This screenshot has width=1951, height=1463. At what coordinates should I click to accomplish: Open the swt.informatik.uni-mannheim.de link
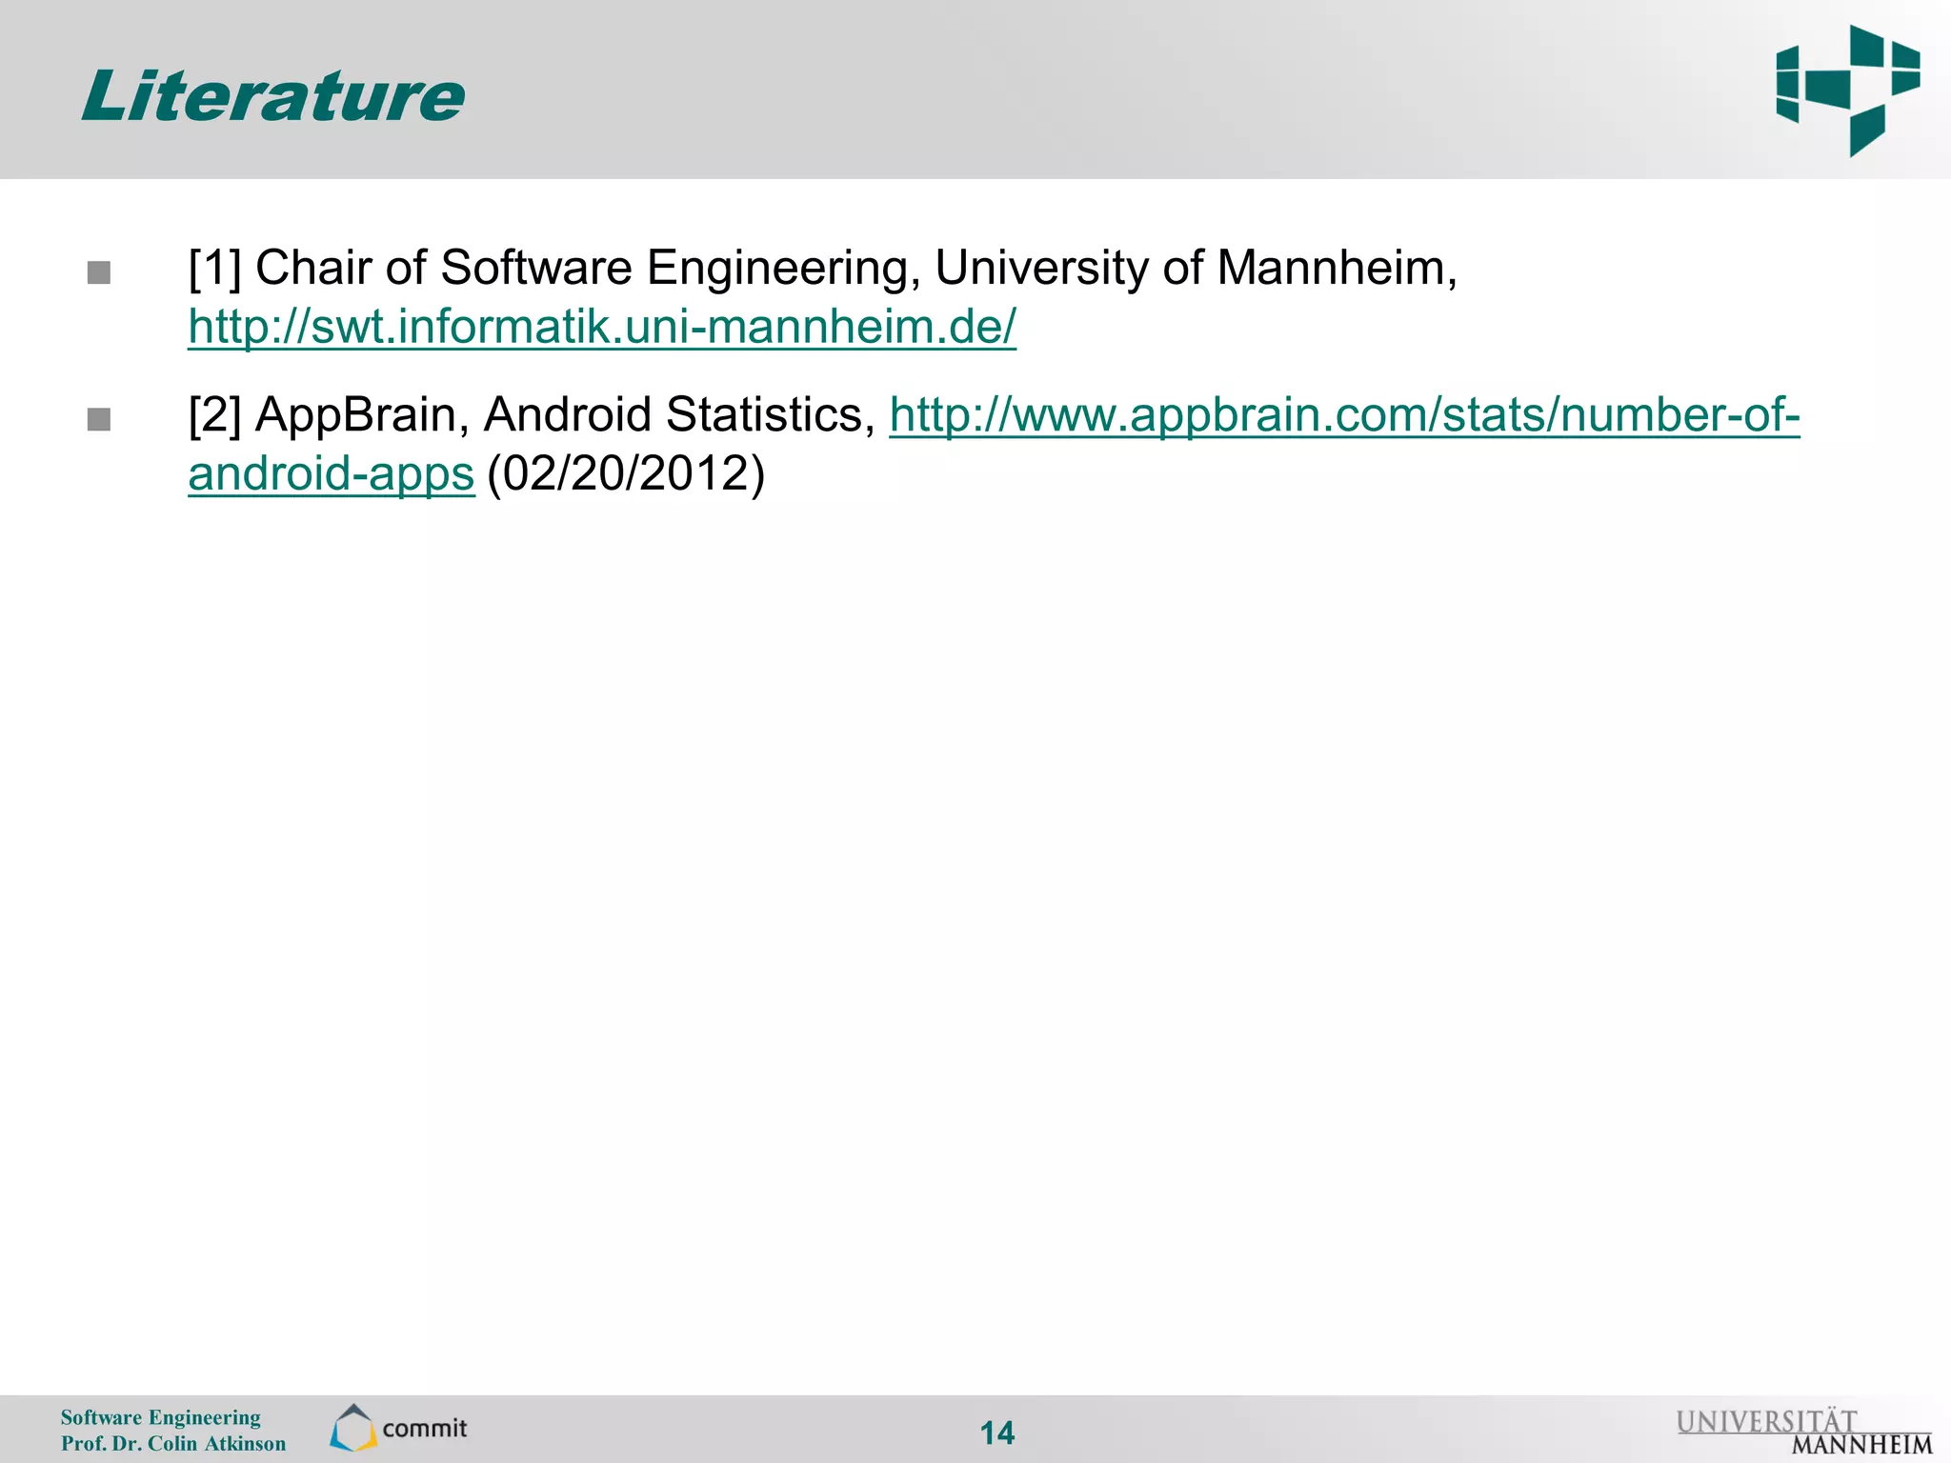pos(602,327)
